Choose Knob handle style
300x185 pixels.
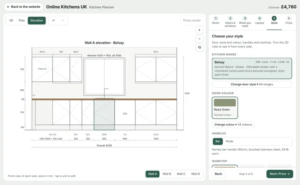(230, 141)
